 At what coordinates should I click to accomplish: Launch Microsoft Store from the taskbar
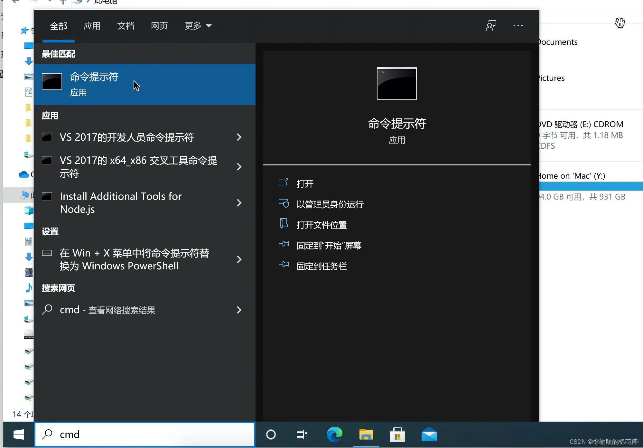(398, 434)
